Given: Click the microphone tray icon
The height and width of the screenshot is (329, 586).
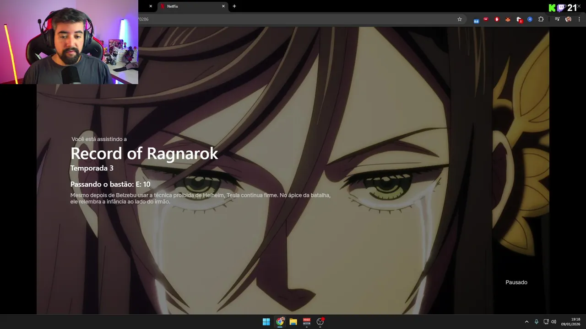Looking at the screenshot, I should coord(537,322).
